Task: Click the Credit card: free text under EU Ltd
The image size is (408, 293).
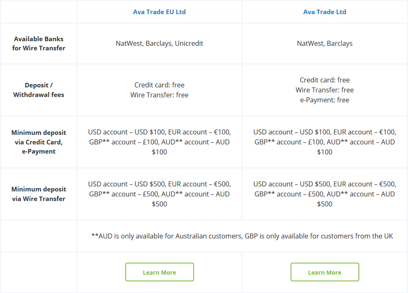Action: [159, 85]
